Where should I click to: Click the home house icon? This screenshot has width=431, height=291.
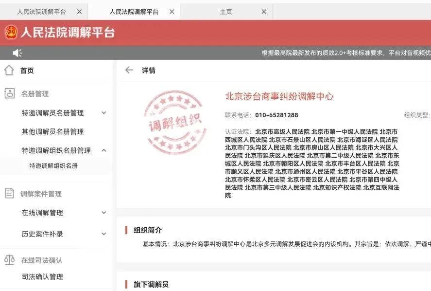point(9,71)
